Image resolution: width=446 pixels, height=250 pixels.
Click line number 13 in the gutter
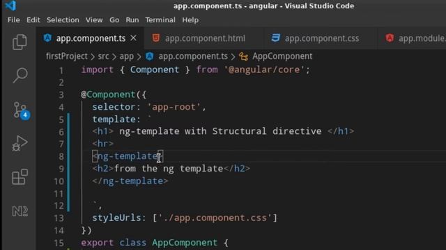[x=59, y=218]
